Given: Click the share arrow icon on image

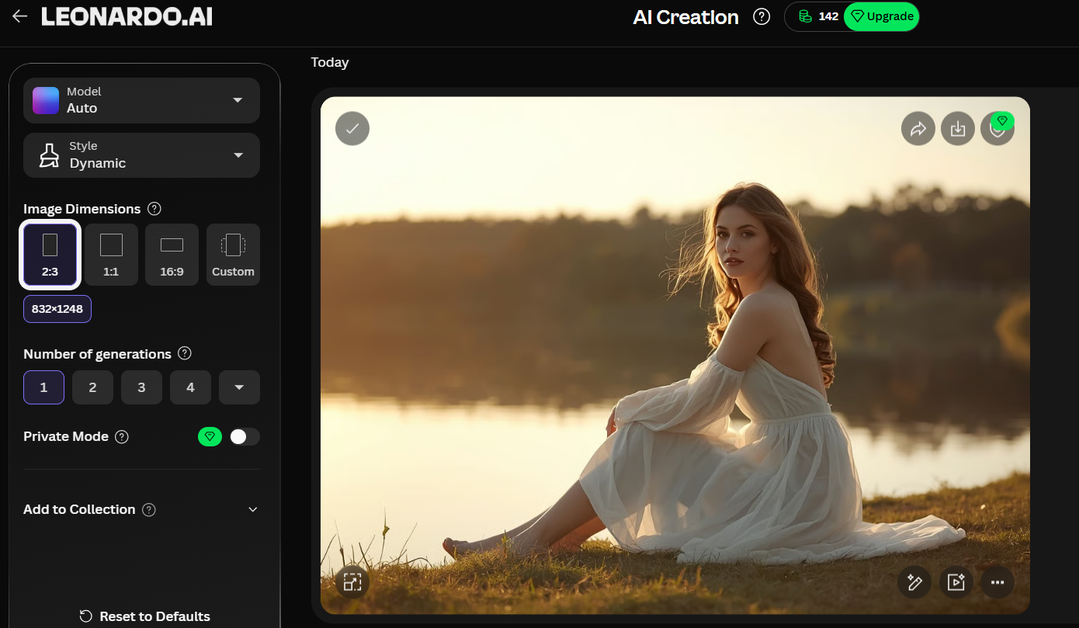Looking at the screenshot, I should point(918,129).
